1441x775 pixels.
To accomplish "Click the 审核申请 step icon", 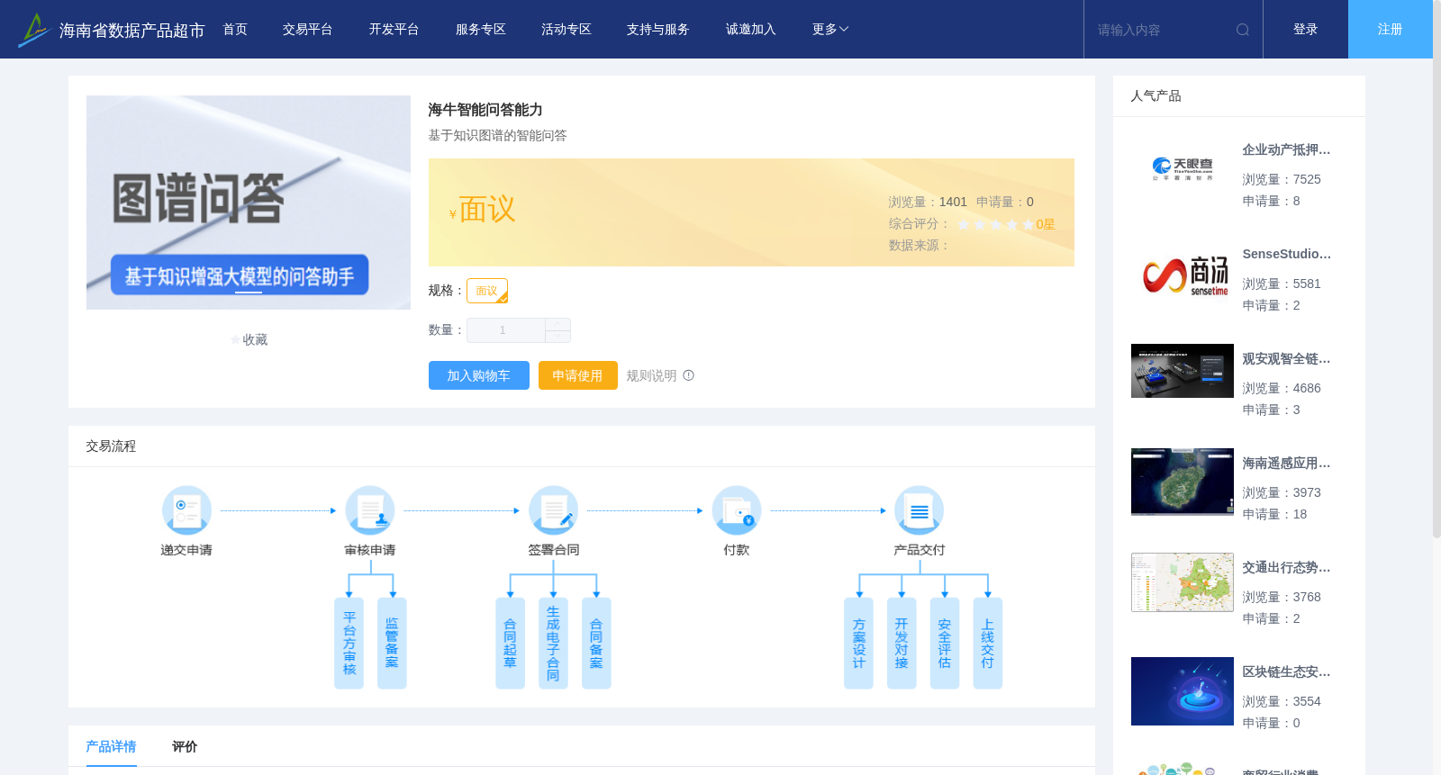I will coord(370,510).
